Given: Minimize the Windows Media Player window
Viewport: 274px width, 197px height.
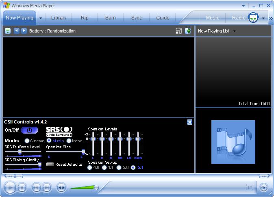Looking at the screenshot, I should point(254,6).
